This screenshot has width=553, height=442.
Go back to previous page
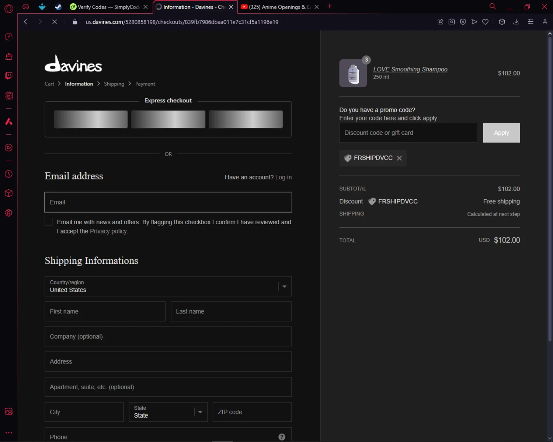click(x=25, y=22)
